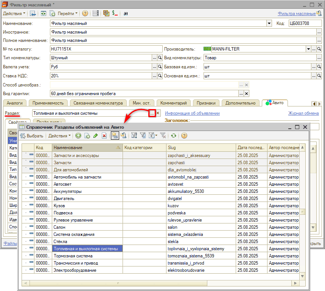
Task: Click the binoculars search icon
Action: click(126, 13)
